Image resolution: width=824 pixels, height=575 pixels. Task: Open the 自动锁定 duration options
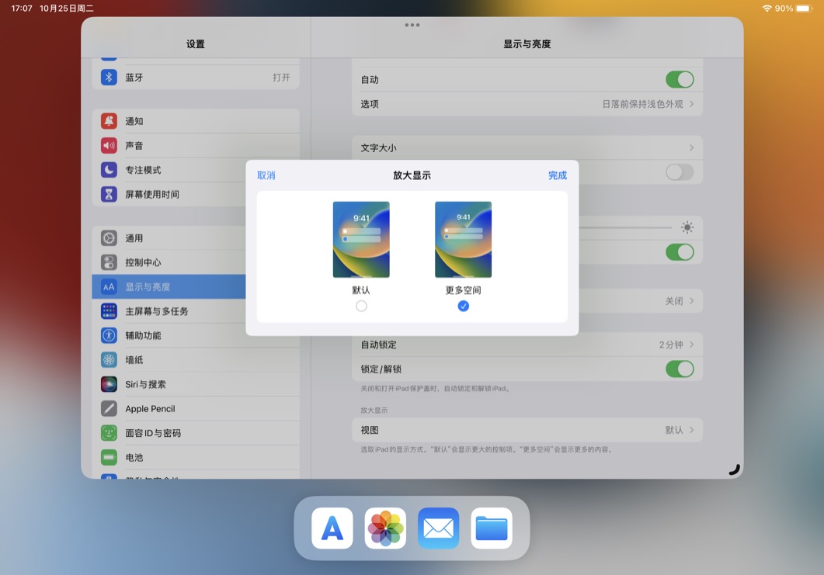point(527,345)
